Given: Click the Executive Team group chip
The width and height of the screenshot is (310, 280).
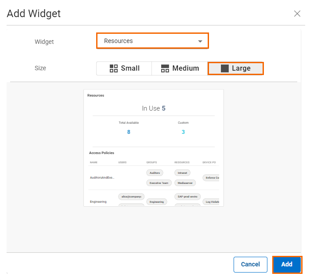Looking at the screenshot, I should click(x=158, y=183).
